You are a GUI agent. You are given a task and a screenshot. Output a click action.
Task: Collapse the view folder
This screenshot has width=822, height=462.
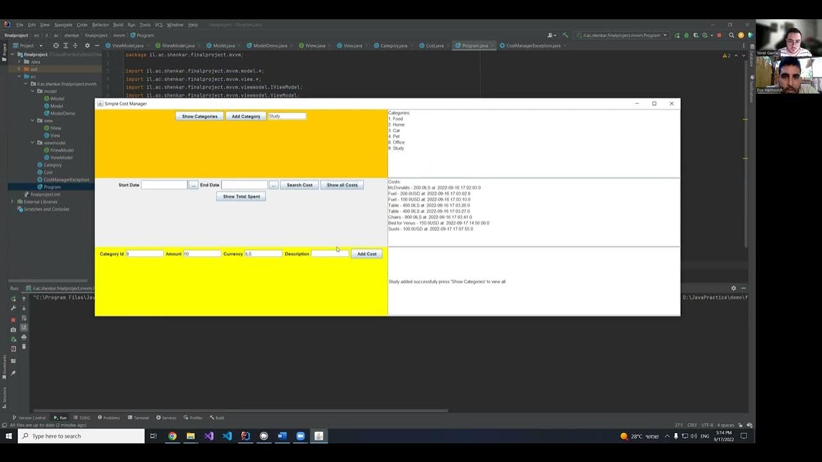point(33,121)
